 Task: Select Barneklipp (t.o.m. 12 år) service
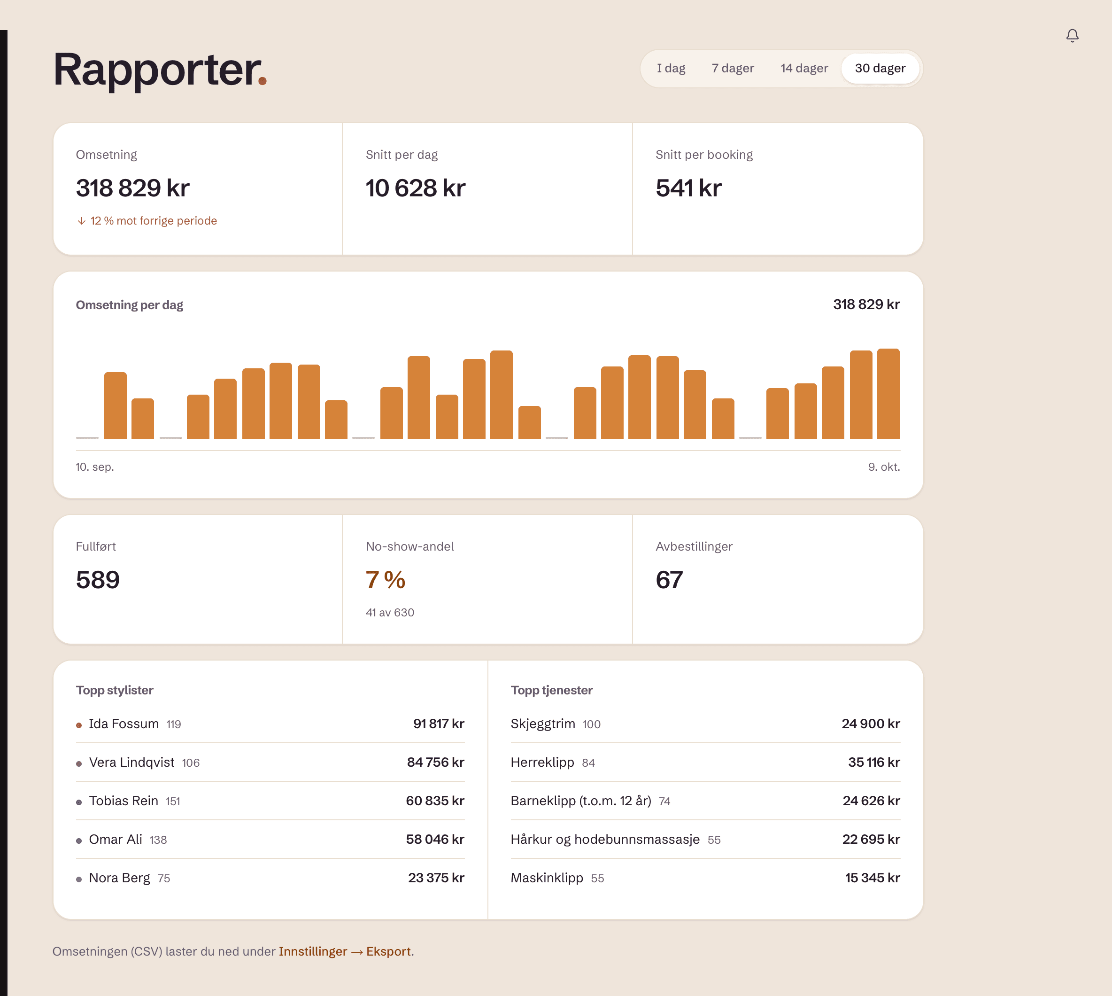point(705,801)
